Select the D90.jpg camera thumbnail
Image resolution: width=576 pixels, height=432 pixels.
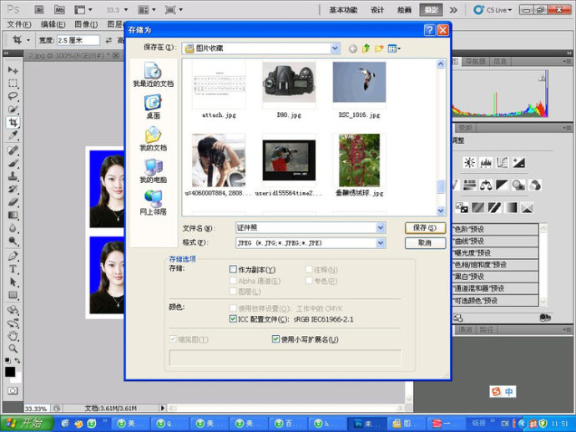pyautogui.click(x=288, y=83)
